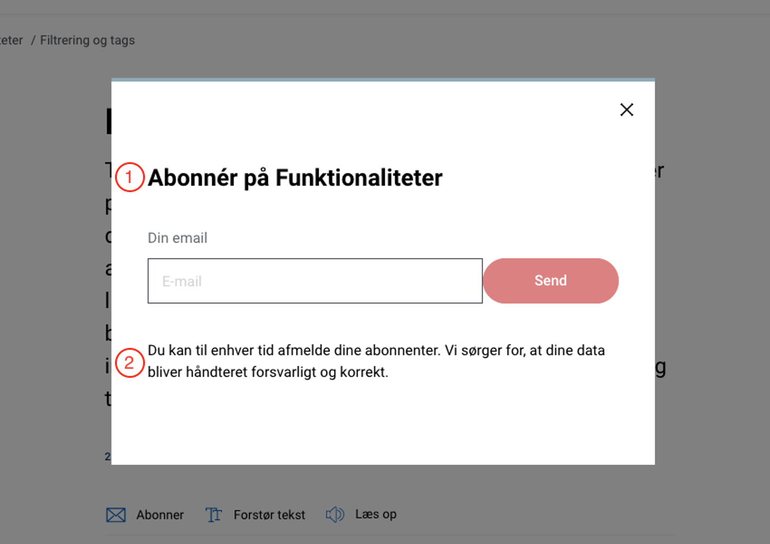This screenshot has width=770, height=544.
Task: Click the envelope icon beside Abonner
Action: tap(116, 515)
